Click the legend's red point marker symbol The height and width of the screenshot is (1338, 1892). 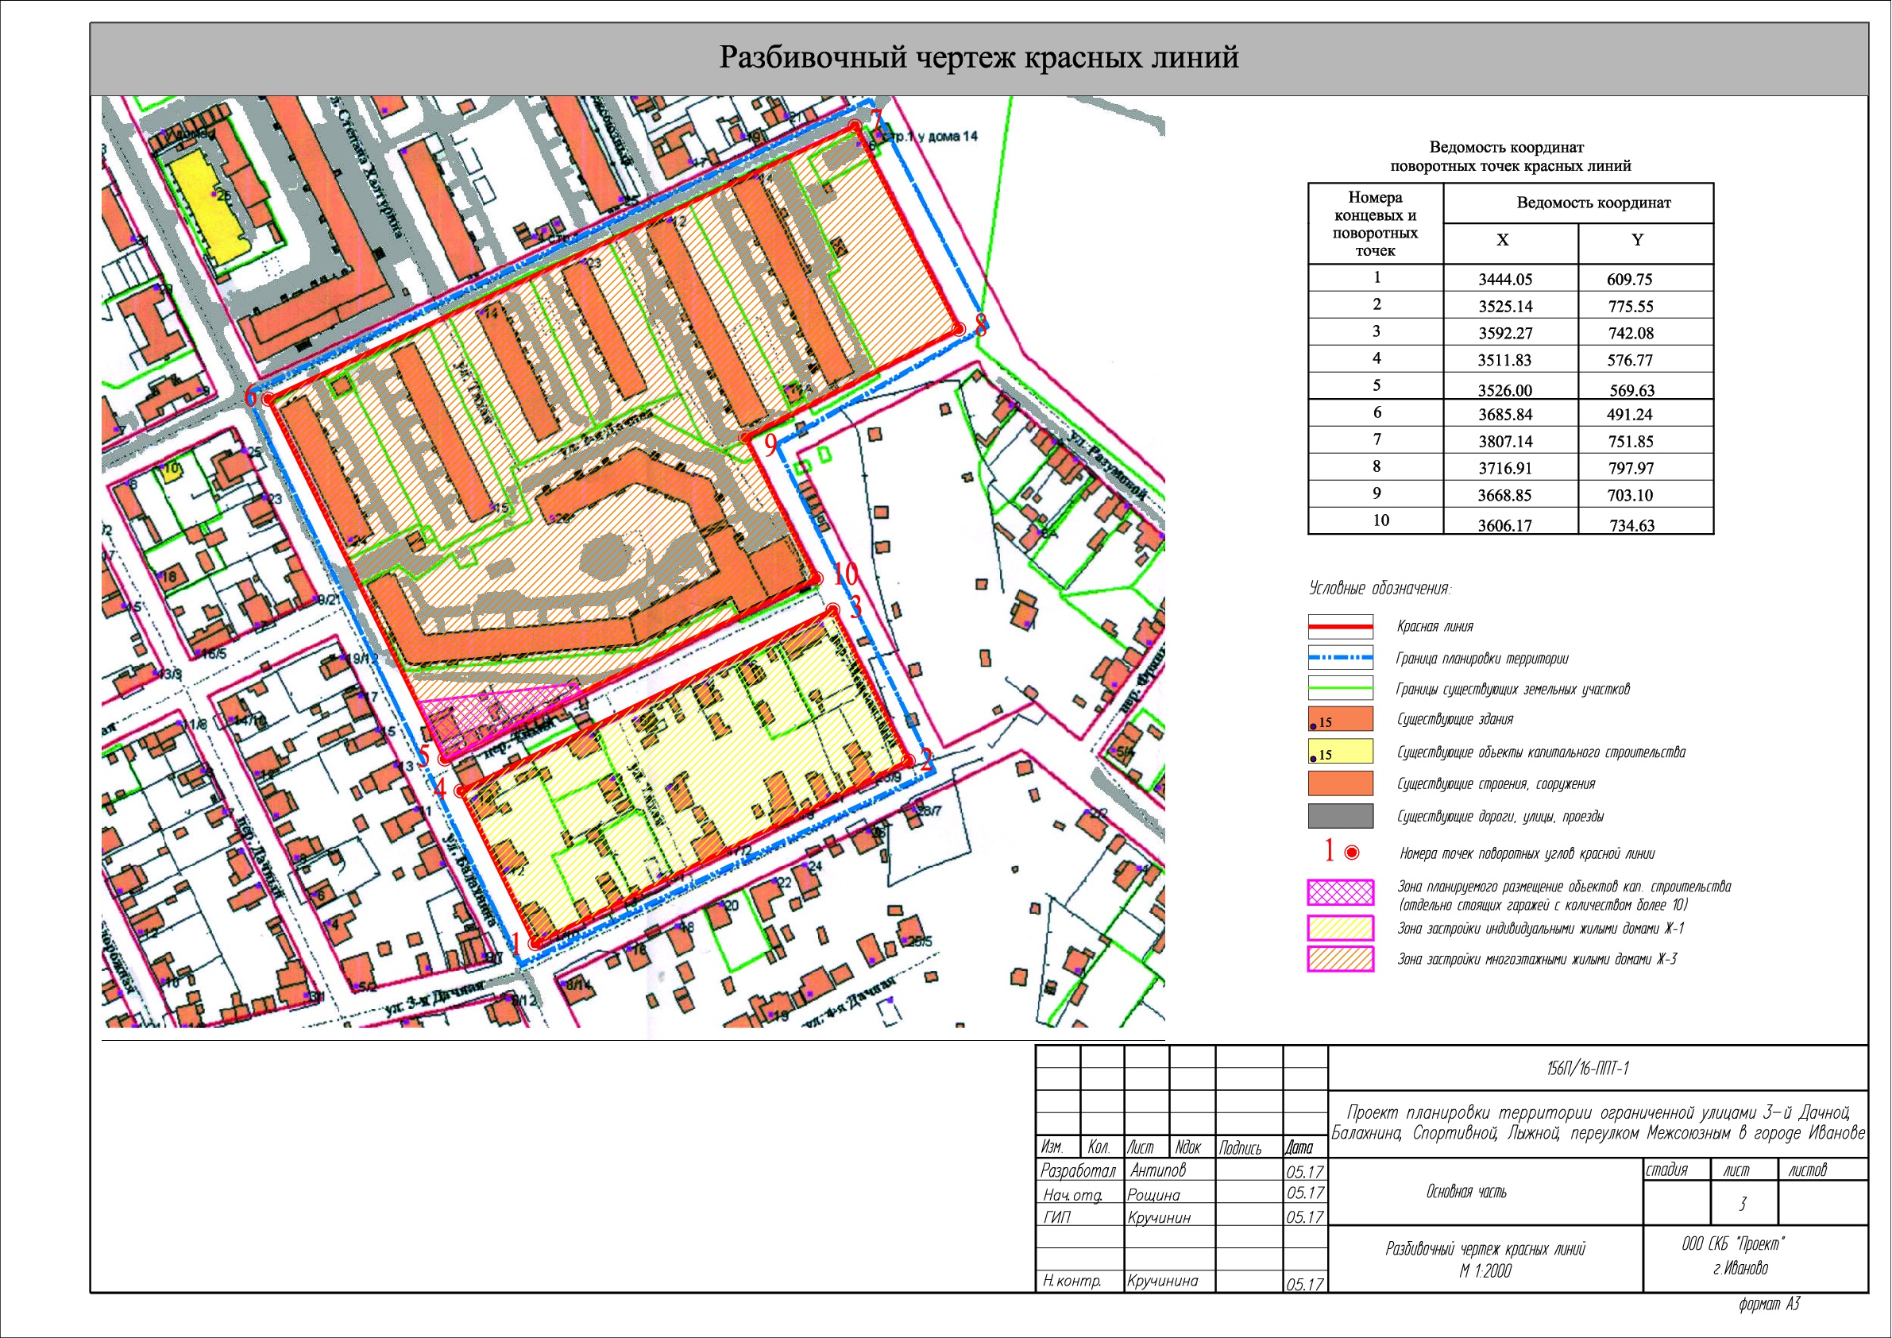[1351, 853]
